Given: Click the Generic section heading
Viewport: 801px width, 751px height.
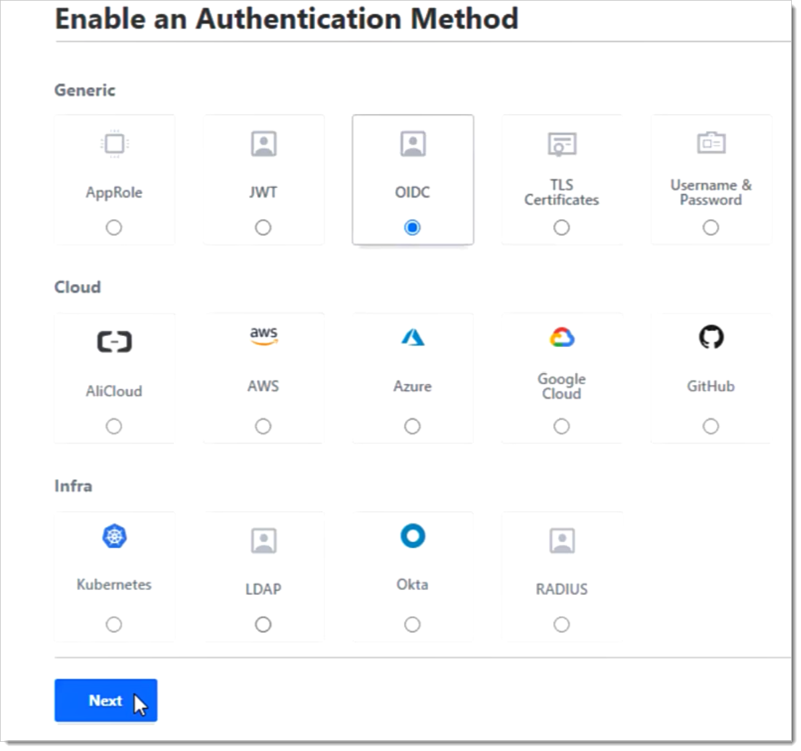Looking at the screenshot, I should point(85,90).
